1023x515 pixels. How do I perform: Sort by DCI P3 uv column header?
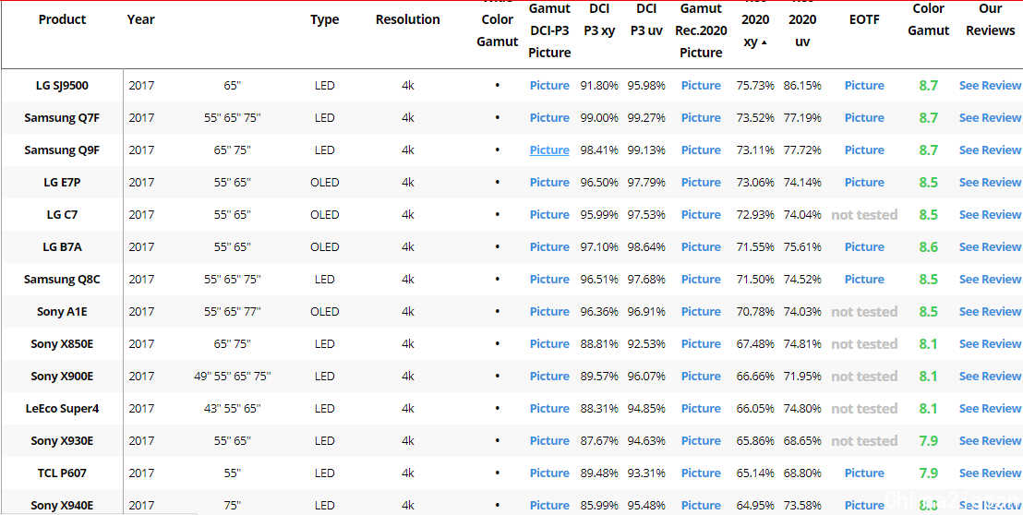[646, 19]
